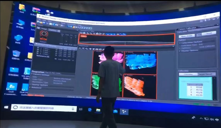Click the Mask Visible button
This screenshot has height=128, width=221.
click(x=187, y=36)
